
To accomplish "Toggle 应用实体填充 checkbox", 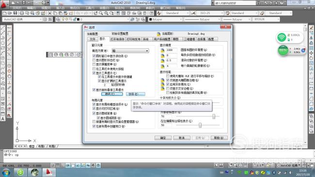I will 168,84.
